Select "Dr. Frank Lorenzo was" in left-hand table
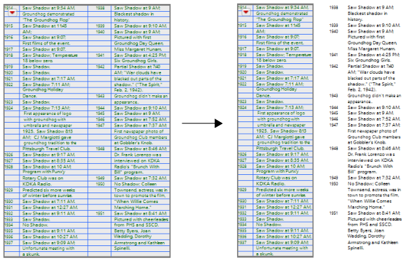The height and width of the screenshot is (263, 420). [137, 155]
